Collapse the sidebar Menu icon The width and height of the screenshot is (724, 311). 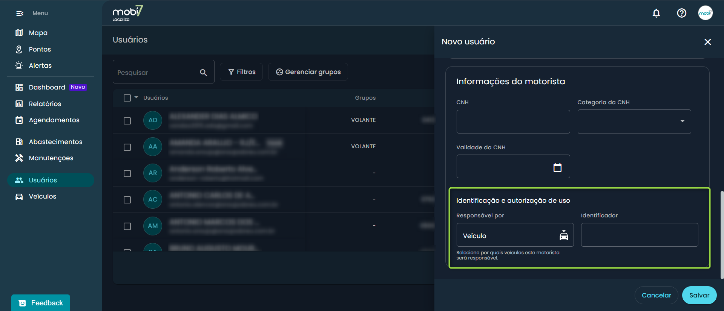(20, 14)
